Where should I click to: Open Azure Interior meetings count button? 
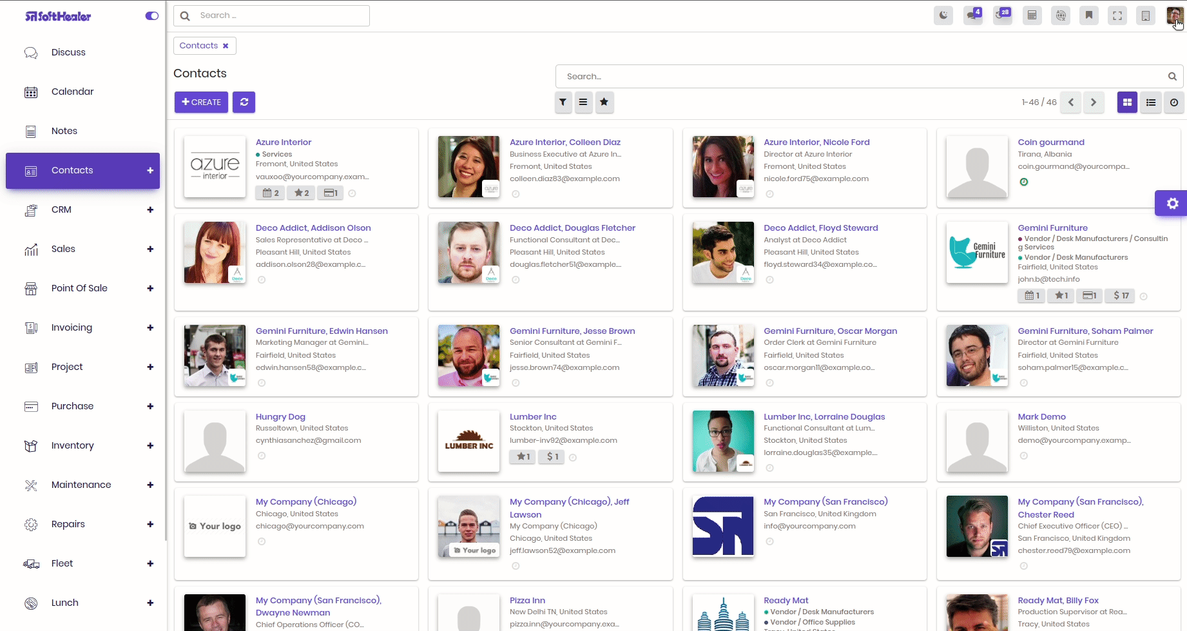coord(271,193)
